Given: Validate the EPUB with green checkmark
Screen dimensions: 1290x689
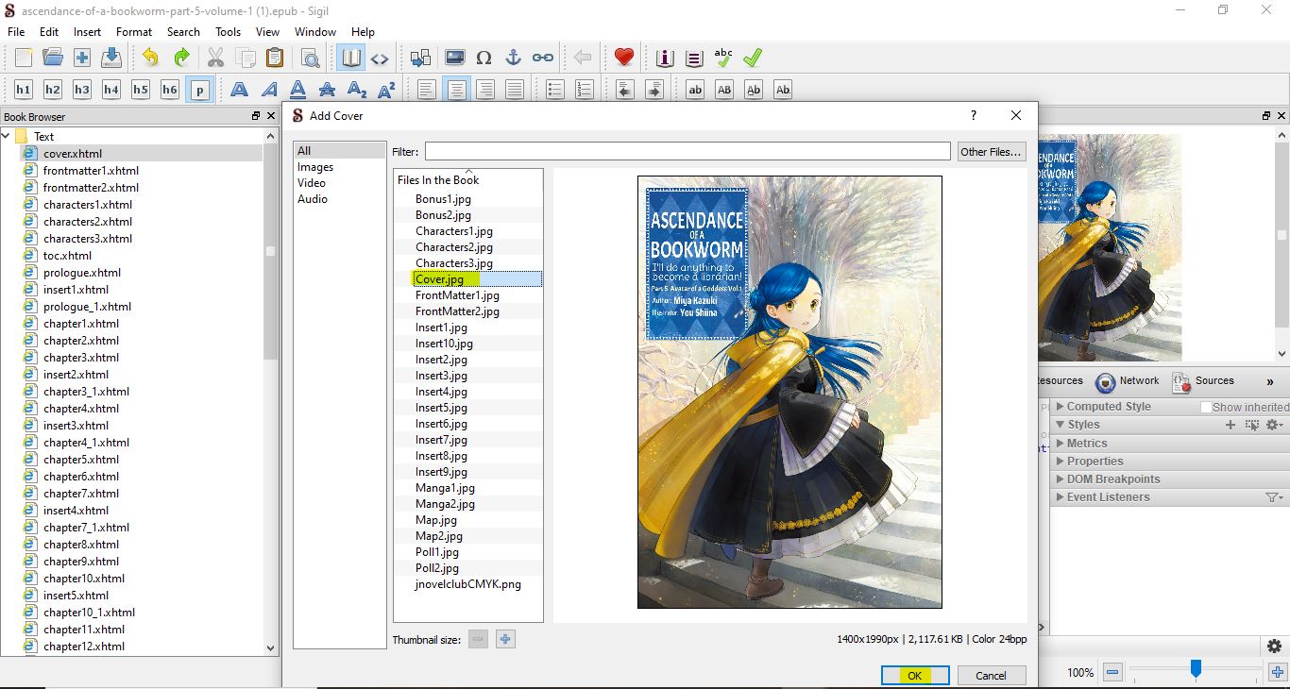Looking at the screenshot, I should tap(753, 58).
